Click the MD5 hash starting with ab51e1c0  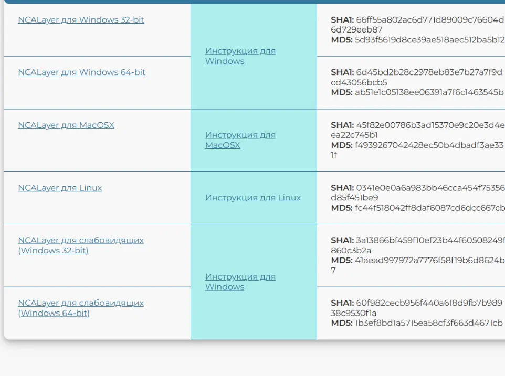pos(429,92)
